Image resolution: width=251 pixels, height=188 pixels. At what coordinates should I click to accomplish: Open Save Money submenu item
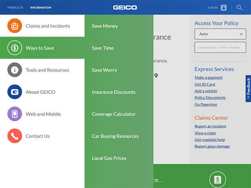(105, 26)
